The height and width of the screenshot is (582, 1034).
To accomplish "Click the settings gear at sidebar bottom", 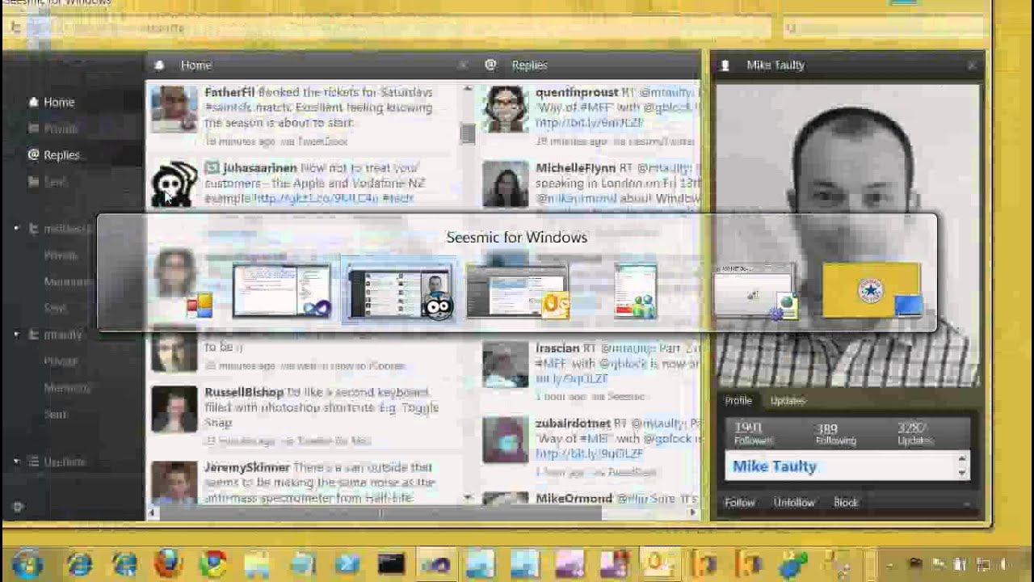I will click(19, 507).
